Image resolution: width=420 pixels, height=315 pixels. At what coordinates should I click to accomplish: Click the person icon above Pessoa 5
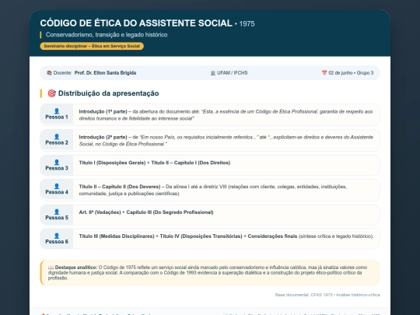[x=57, y=212]
